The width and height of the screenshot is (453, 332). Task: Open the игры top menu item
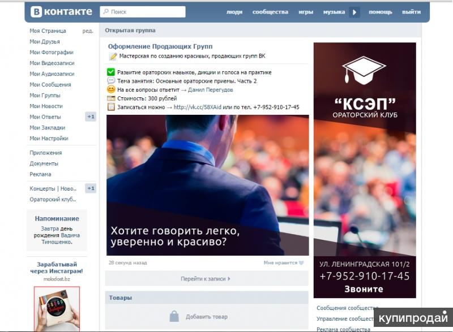(x=306, y=12)
